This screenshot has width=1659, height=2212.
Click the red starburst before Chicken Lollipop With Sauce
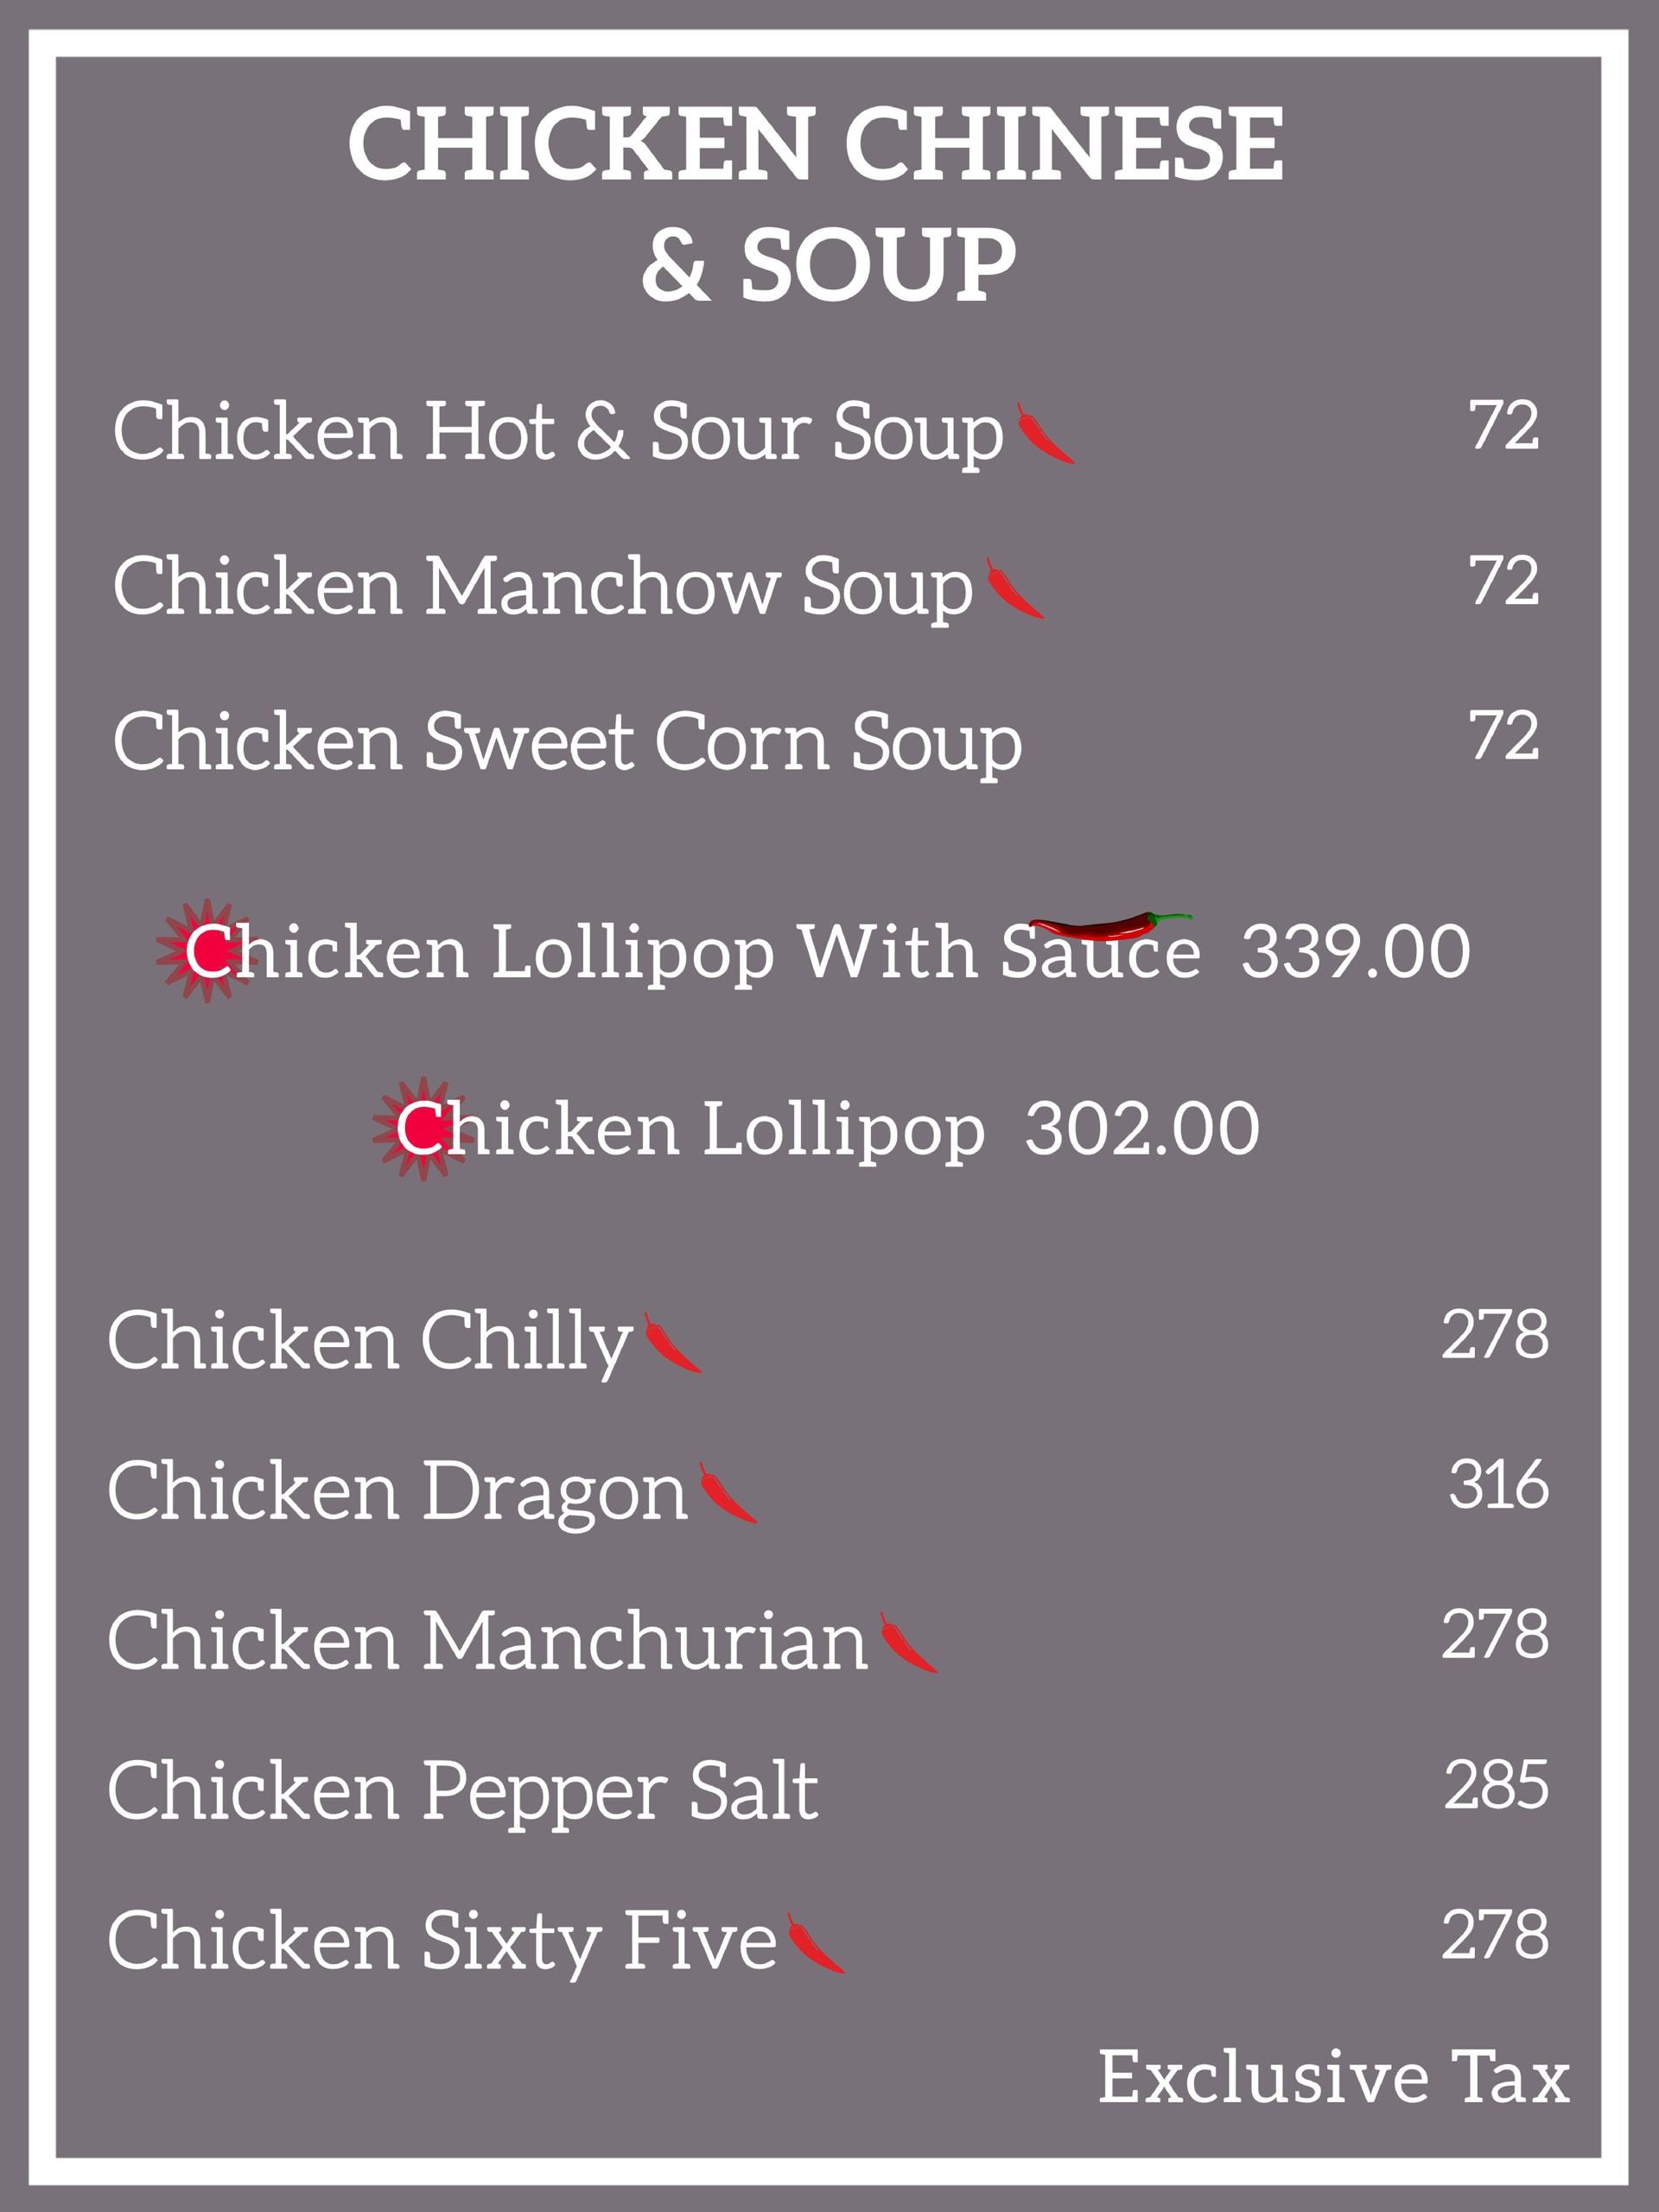[207, 950]
